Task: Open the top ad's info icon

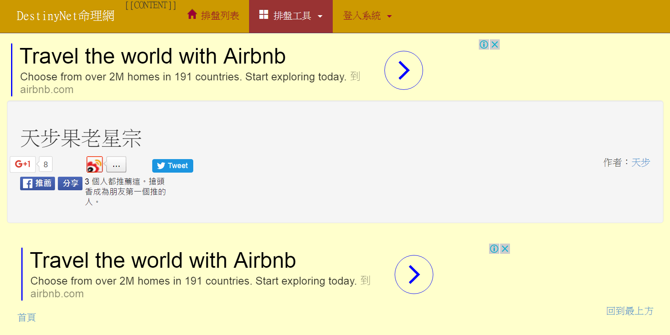Action: coord(484,44)
